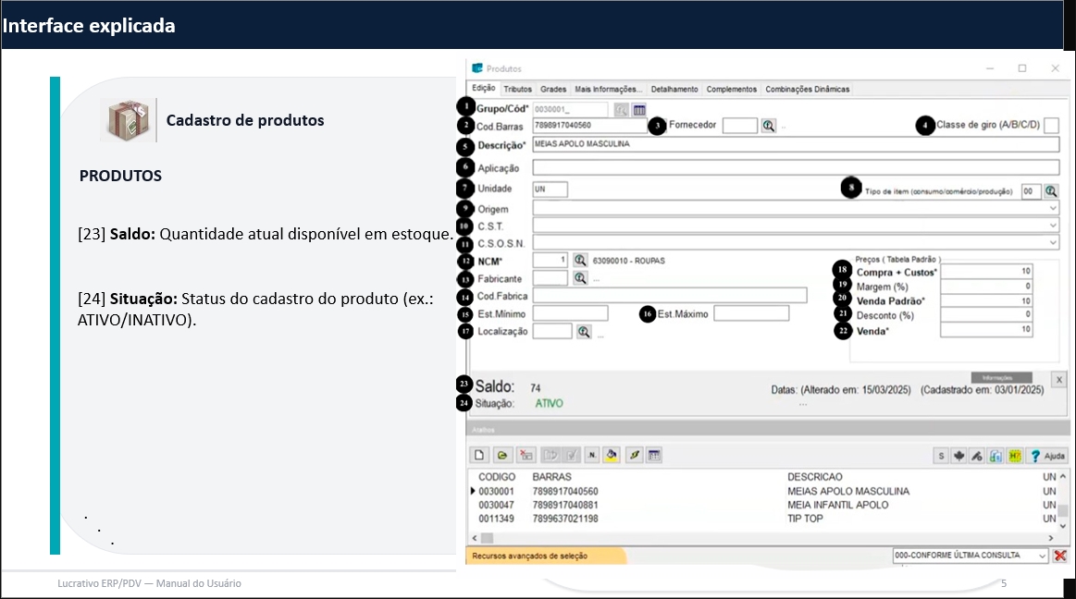Switch to the Tributos tab
1076x599 pixels.
(x=518, y=90)
